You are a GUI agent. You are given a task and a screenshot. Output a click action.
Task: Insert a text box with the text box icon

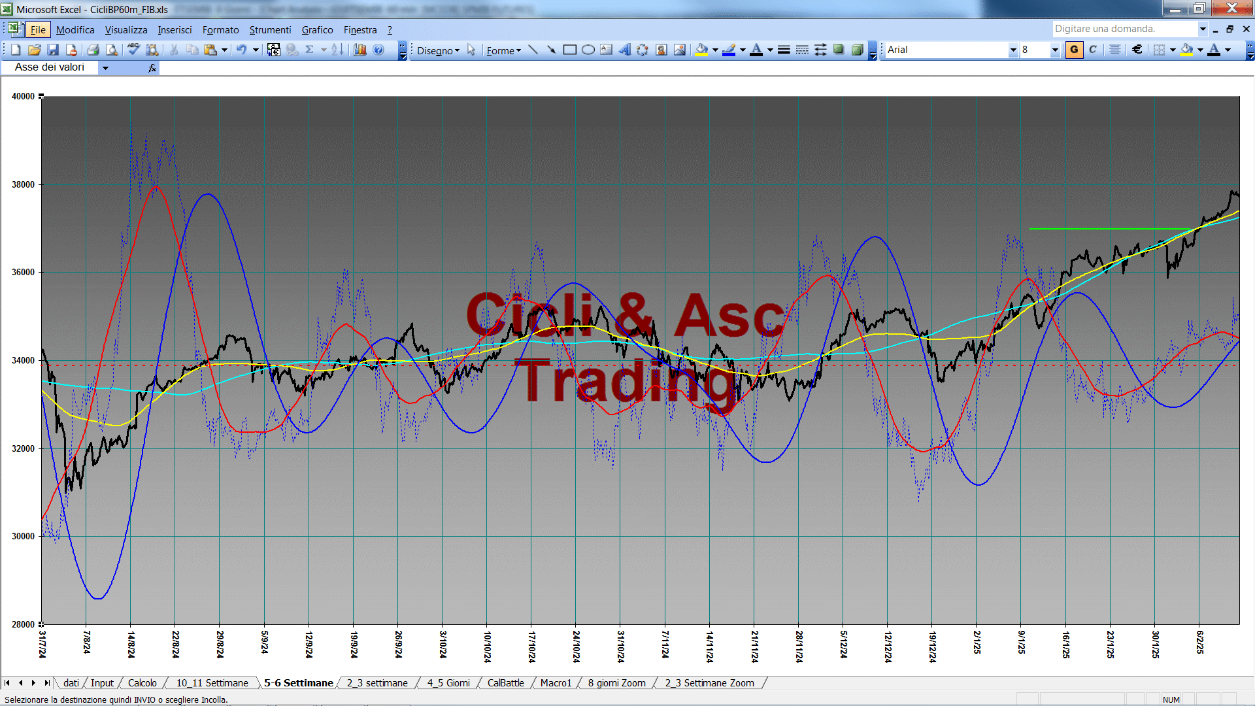point(606,50)
